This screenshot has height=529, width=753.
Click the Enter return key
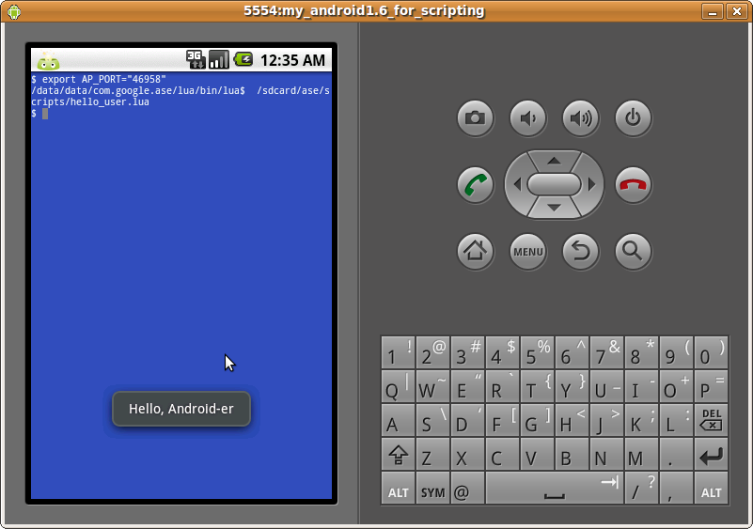(712, 454)
